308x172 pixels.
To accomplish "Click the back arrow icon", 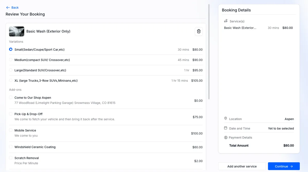I will [8, 8].
